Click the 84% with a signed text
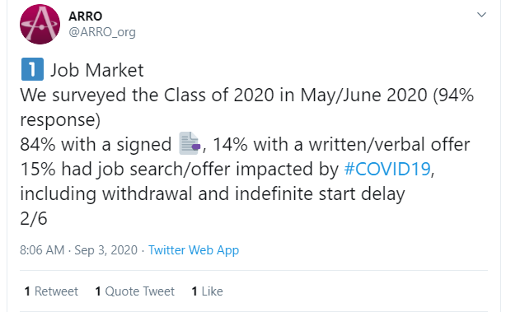The image size is (506, 312). (96, 144)
